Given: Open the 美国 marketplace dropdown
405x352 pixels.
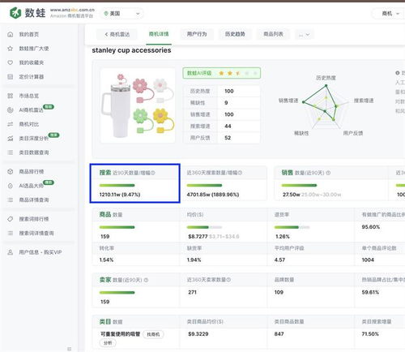Looking at the screenshot, I should [x=122, y=14].
